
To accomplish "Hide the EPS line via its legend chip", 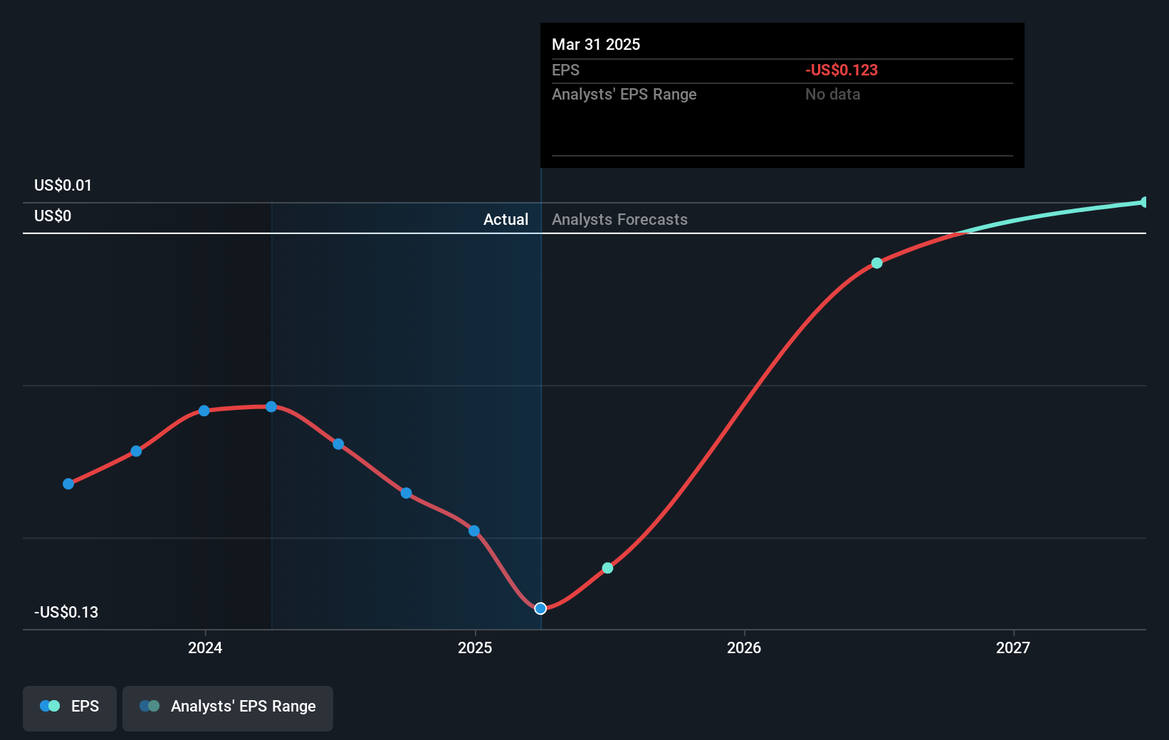I will click(69, 708).
